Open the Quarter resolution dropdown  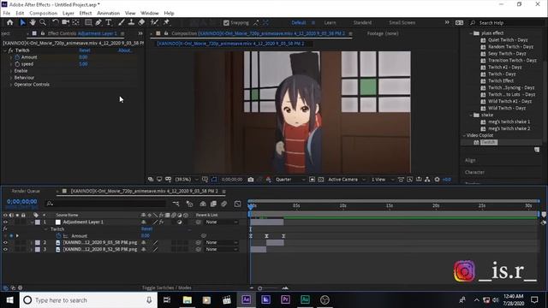[x=290, y=180]
